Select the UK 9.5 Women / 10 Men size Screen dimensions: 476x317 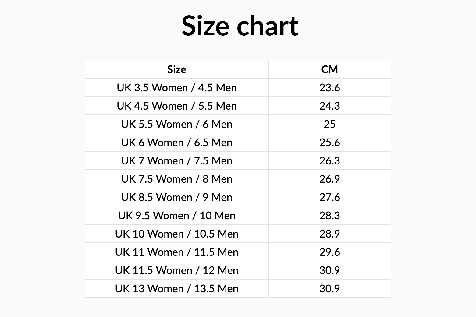(176, 216)
